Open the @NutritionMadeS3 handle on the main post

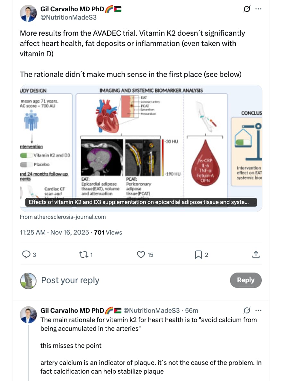click(68, 17)
